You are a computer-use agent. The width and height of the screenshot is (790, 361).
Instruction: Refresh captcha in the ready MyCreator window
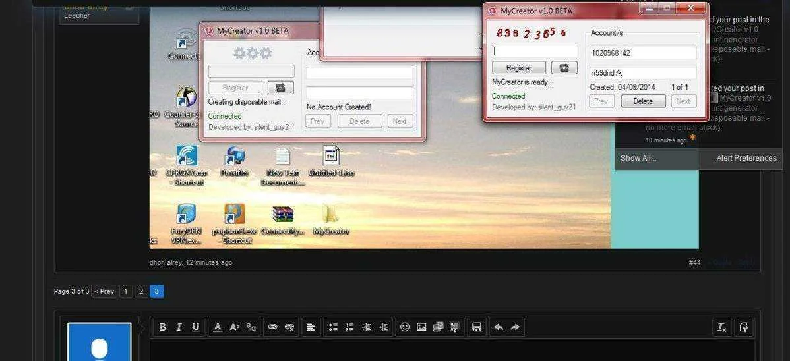pyautogui.click(x=564, y=67)
